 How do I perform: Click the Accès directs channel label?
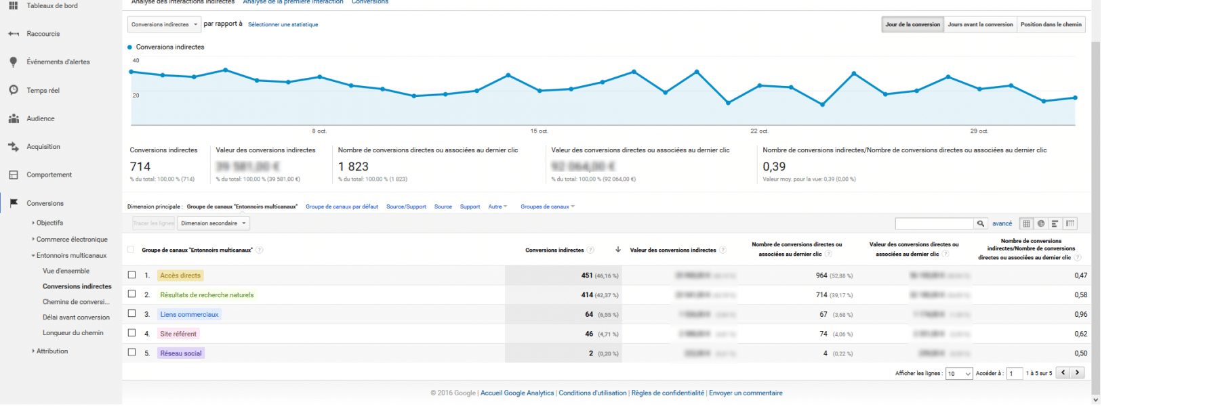pyautogui.click(x=180, y=276)
